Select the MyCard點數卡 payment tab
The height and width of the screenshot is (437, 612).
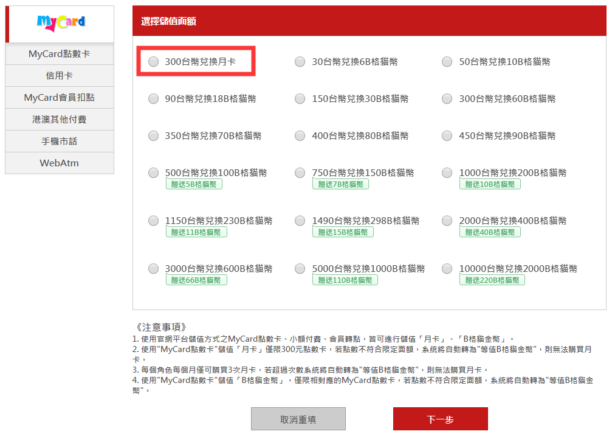pyautogui.click(x=60, y=54)
